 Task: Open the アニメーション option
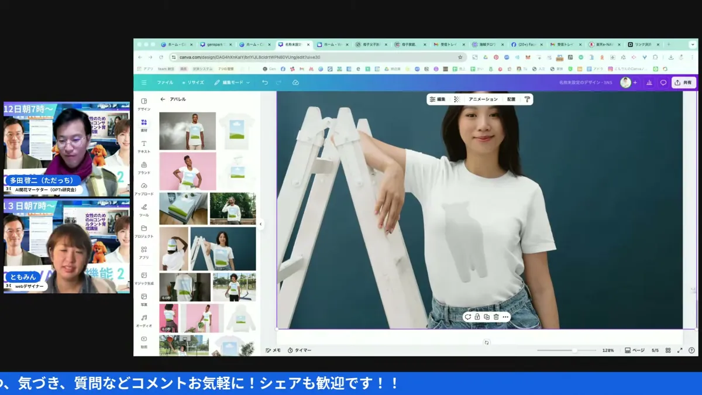tap(483, 99)
